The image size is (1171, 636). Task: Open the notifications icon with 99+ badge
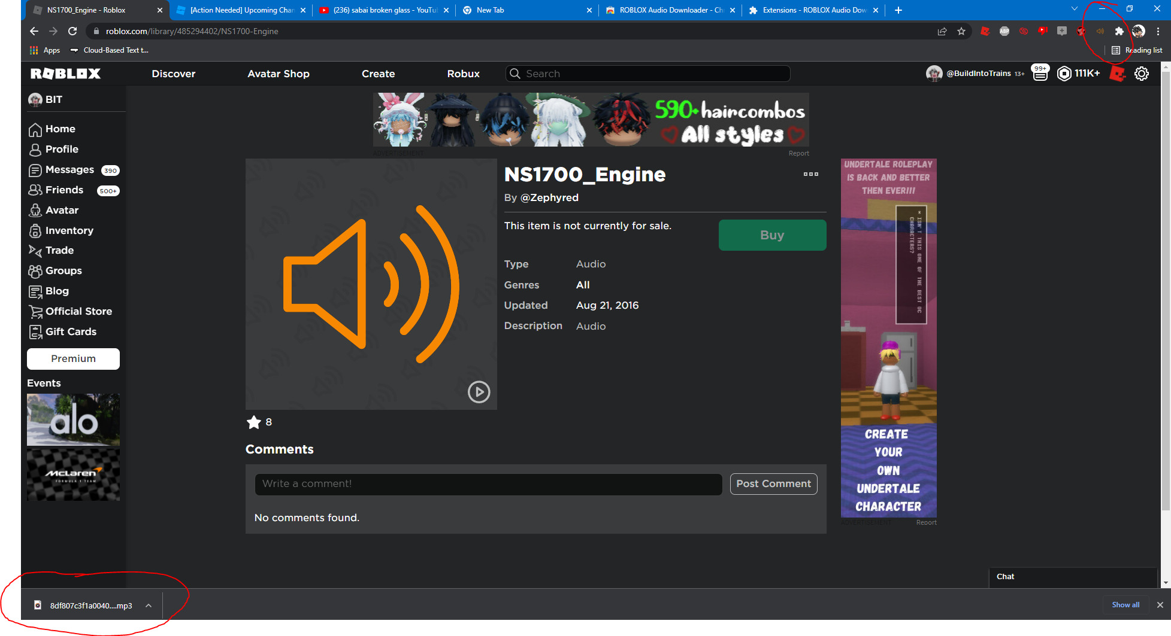click(1040, 73)
